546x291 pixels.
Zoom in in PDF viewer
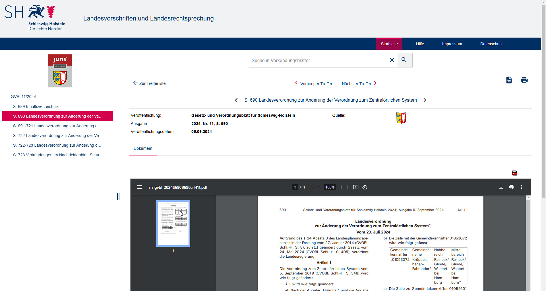pos(342,187)
